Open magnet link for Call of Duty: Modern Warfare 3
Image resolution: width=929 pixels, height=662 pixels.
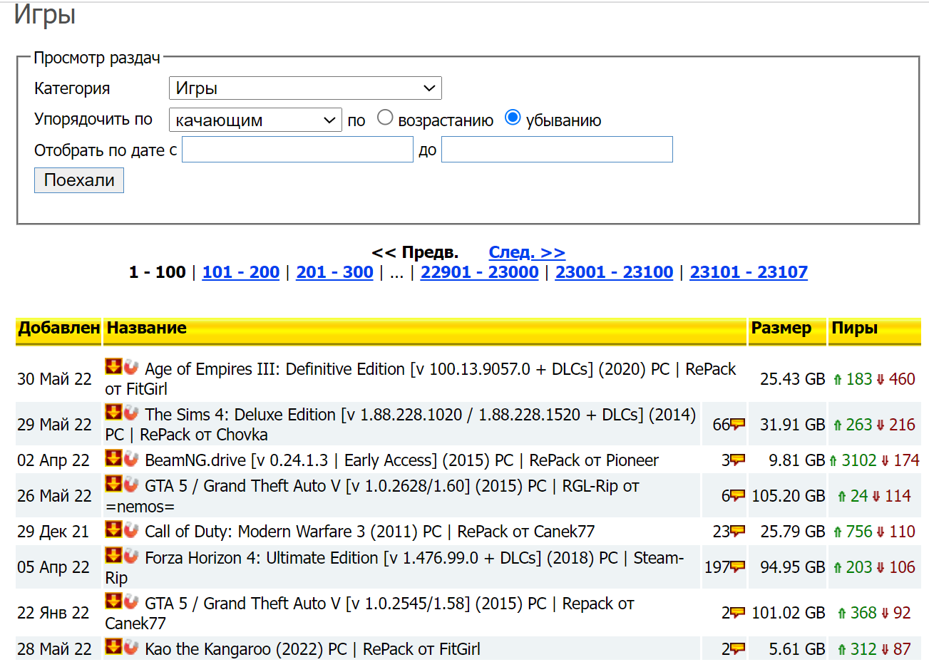click(131, 529)
